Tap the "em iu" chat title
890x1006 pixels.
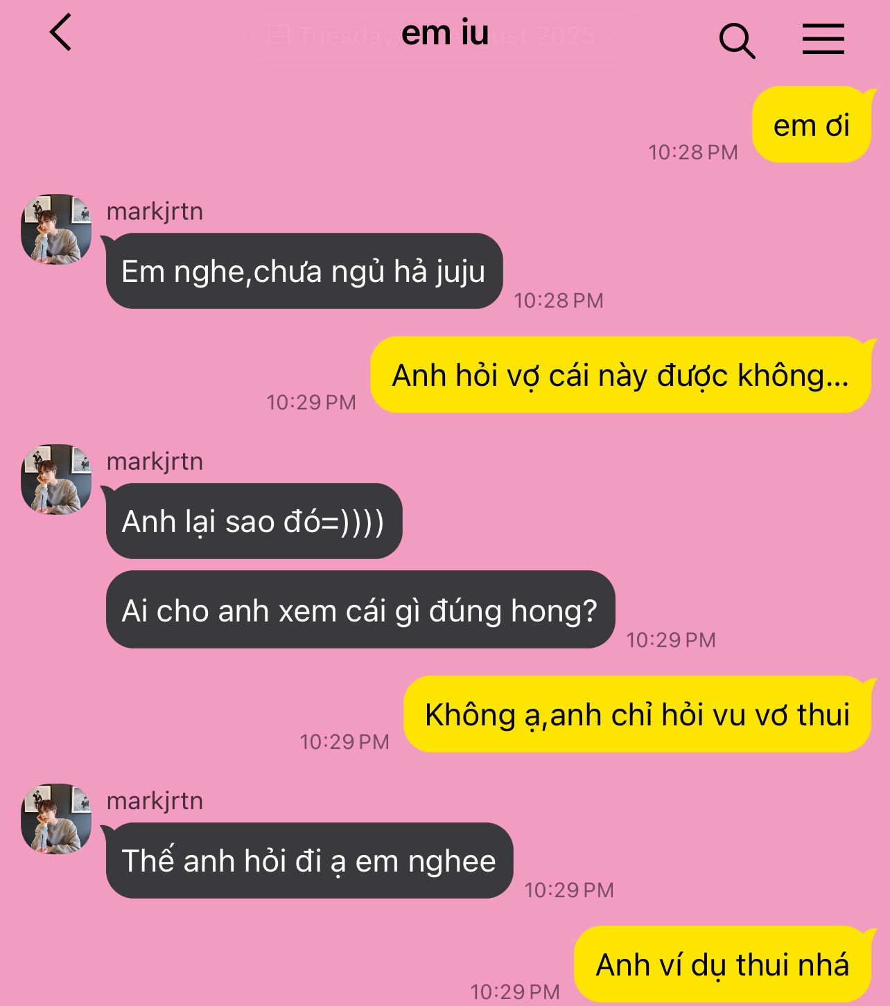pos(445,33)
